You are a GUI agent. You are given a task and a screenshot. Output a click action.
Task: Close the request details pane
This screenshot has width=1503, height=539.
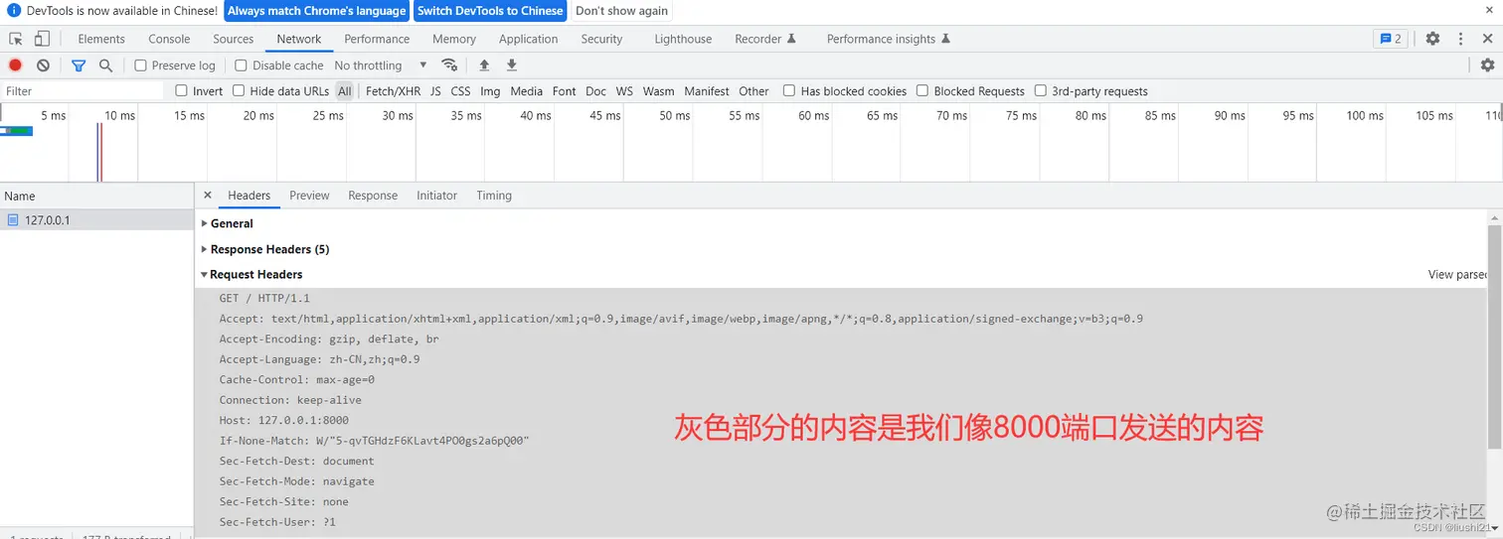[x=207, y=196]
